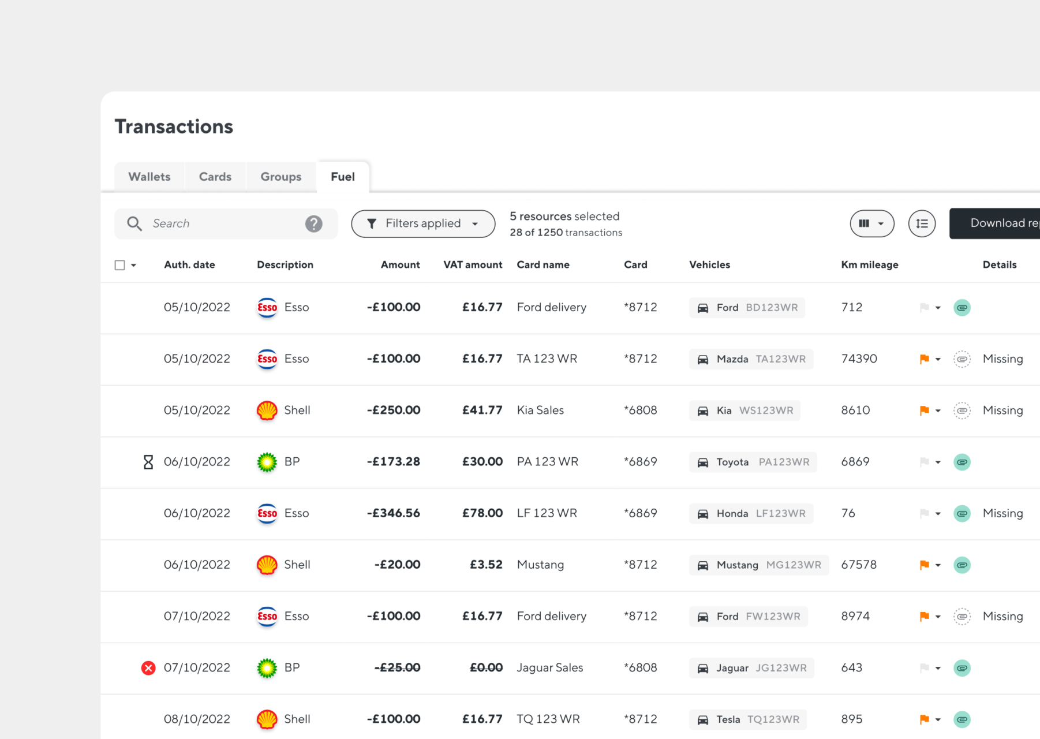Click the Card name column header
This screenshot has height=739, width=1040.
(543, 265)
